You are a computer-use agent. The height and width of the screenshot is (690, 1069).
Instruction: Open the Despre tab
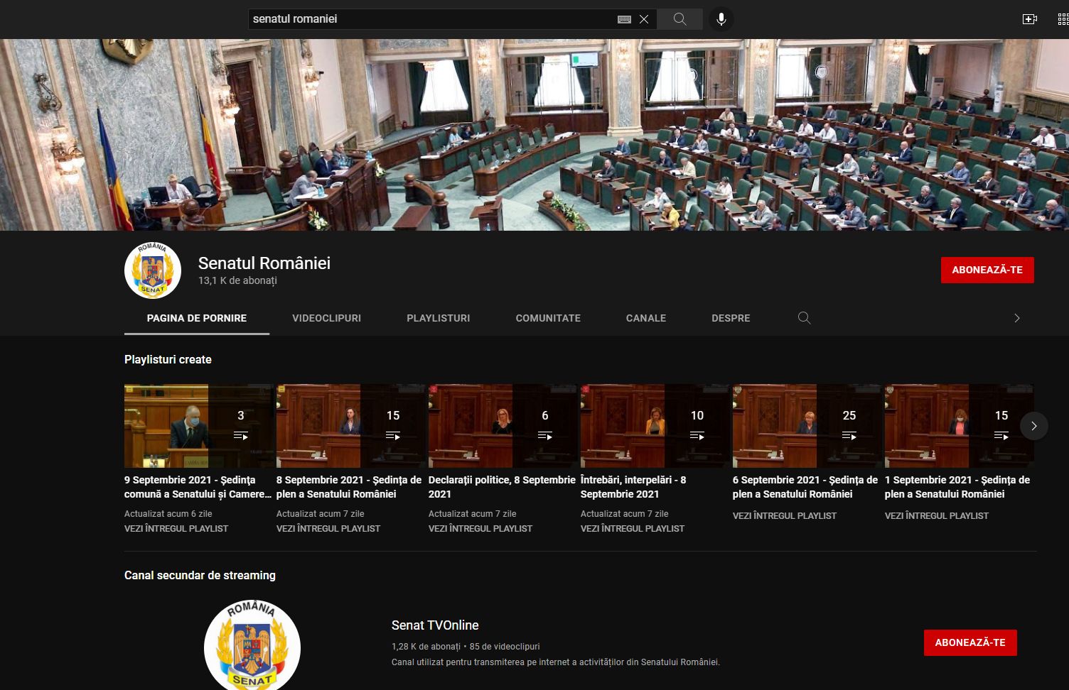(731, 318)
